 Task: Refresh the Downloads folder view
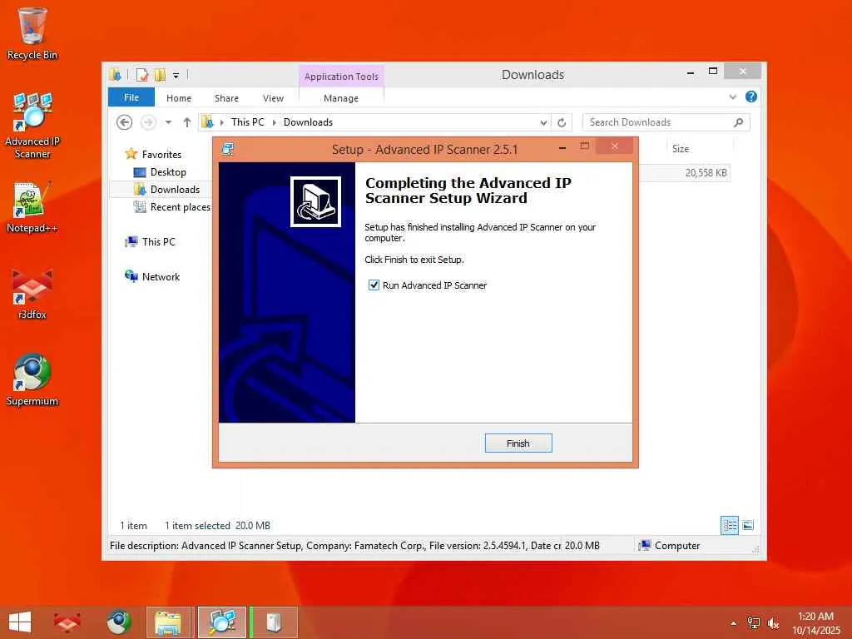point(562,123)
